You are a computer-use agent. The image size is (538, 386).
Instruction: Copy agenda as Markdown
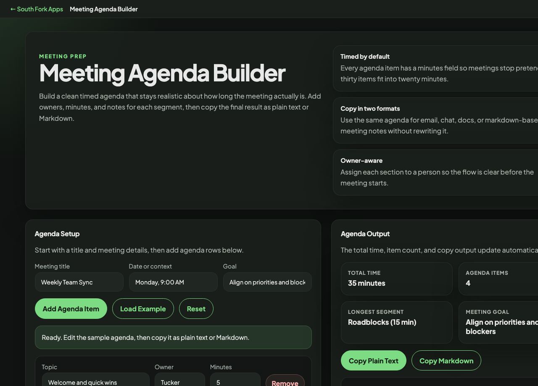point(446,360)
